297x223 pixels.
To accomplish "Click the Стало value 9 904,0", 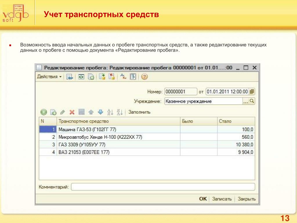I will pos(236,152).
